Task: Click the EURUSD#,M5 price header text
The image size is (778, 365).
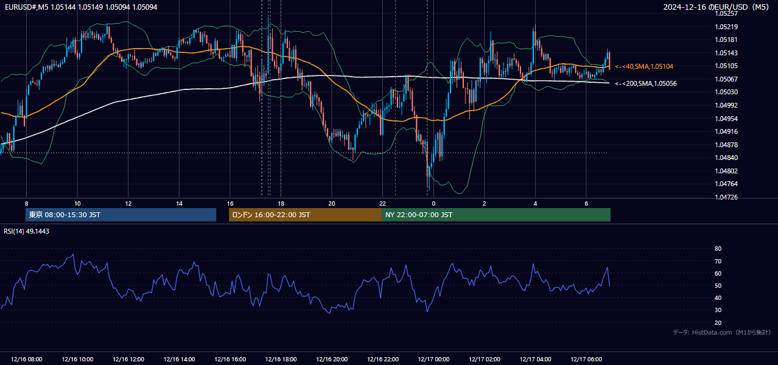Action: [x=80, y=7]
